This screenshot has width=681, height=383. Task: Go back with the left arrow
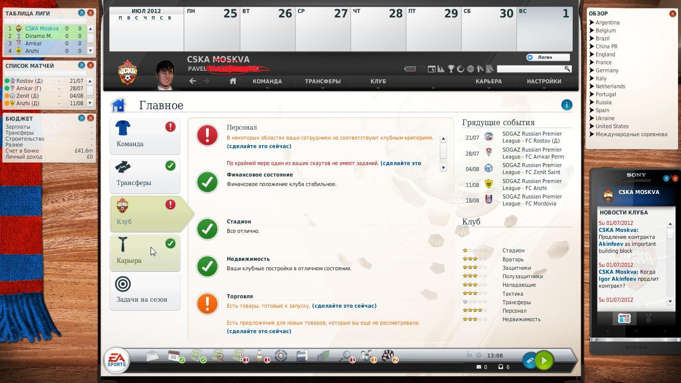point(192,81)
